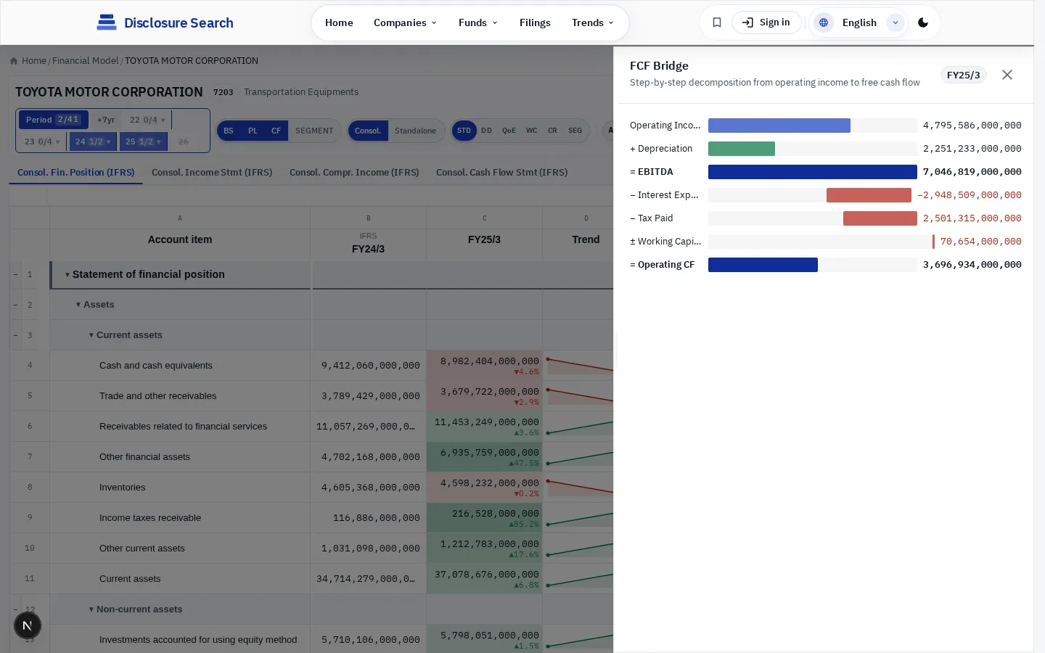Viewport: 1045px width, 653px height.
Task: Toggle the BS statement filter
Action: (x=229, y=131)
